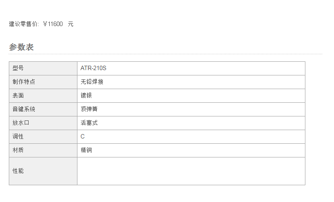The height and width of the screenshot is (202, 334).
Task: Select the 活塞式 value cell
Action: [191, 123]
